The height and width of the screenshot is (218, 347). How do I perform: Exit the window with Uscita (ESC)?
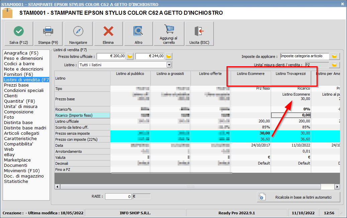199,34
